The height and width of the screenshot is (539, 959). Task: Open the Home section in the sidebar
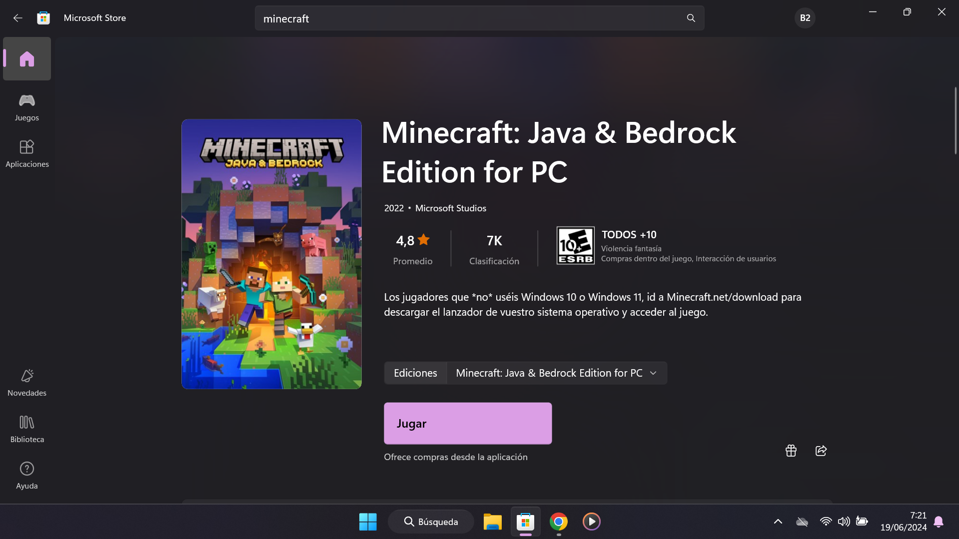pyautogui.click(x=27, y=59)
